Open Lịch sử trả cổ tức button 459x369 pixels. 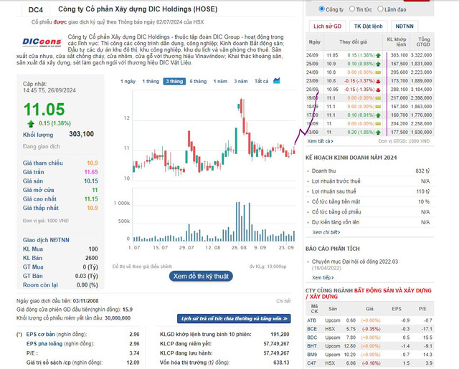click(234, 319)
